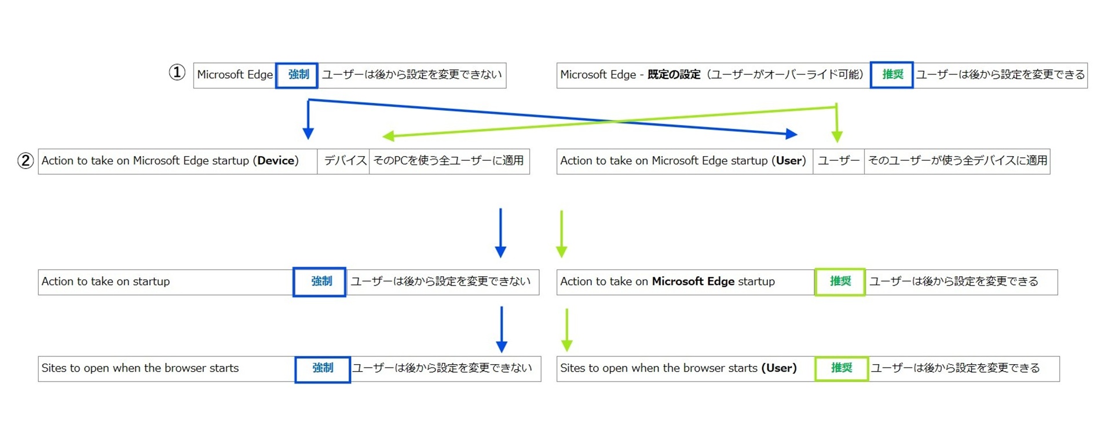The width and height of the screenshot is (1112, 430).
Task: Click the green arrow above 'Sites to open (User)'
Action: [567, 330]
